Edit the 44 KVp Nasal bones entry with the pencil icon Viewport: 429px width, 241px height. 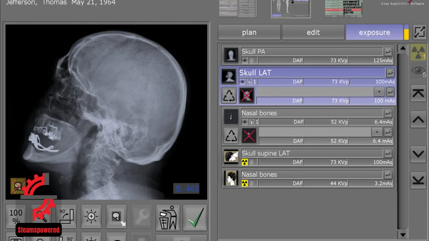click(x=388, y=174)
